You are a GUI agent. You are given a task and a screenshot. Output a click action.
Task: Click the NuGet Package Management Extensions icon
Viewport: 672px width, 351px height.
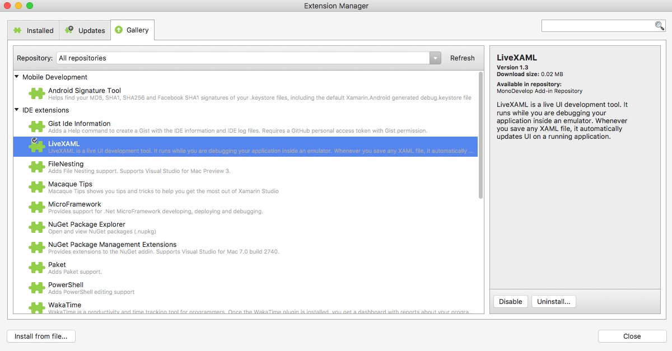[x=37, y=247]
